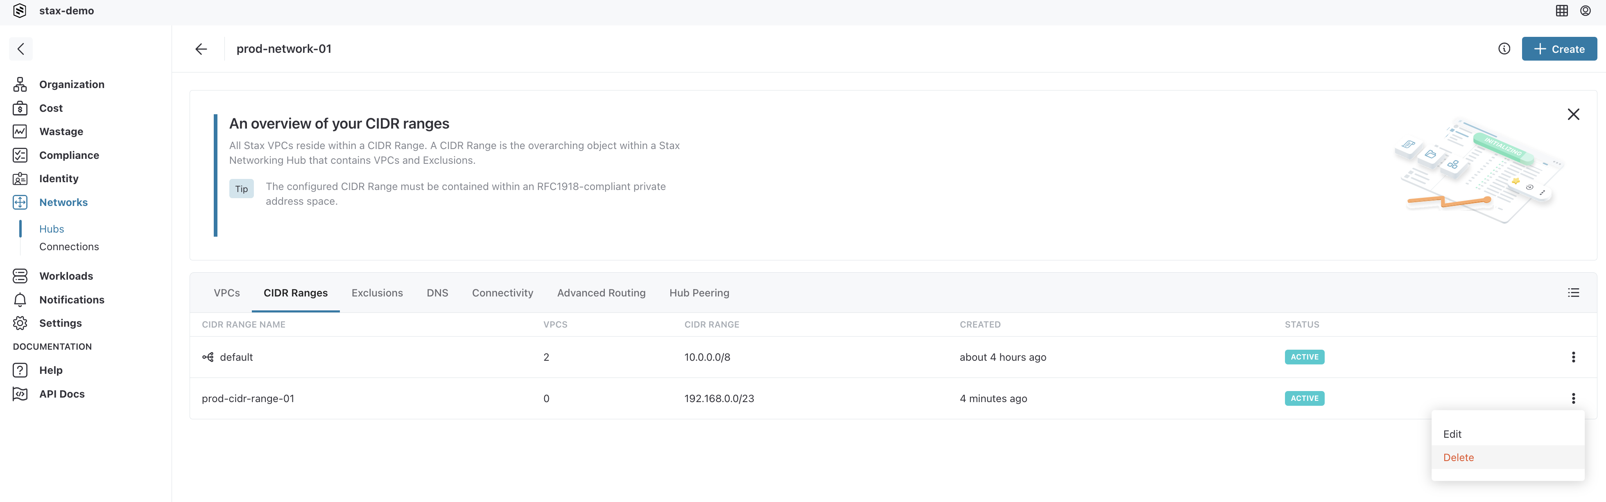Click Edit option in context menu

click(x=1452, y=433)
